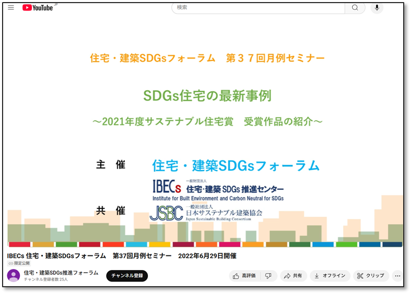Open the hamburger guide menu
The image size is (411, 294).
pos(11,8)
